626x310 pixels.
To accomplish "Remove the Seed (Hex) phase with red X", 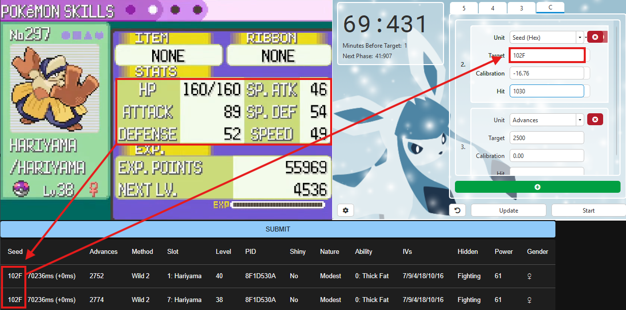I will click(595, 37).
